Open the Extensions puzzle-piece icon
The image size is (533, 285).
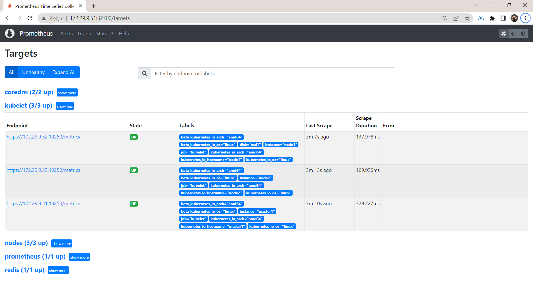coord(492,18)
